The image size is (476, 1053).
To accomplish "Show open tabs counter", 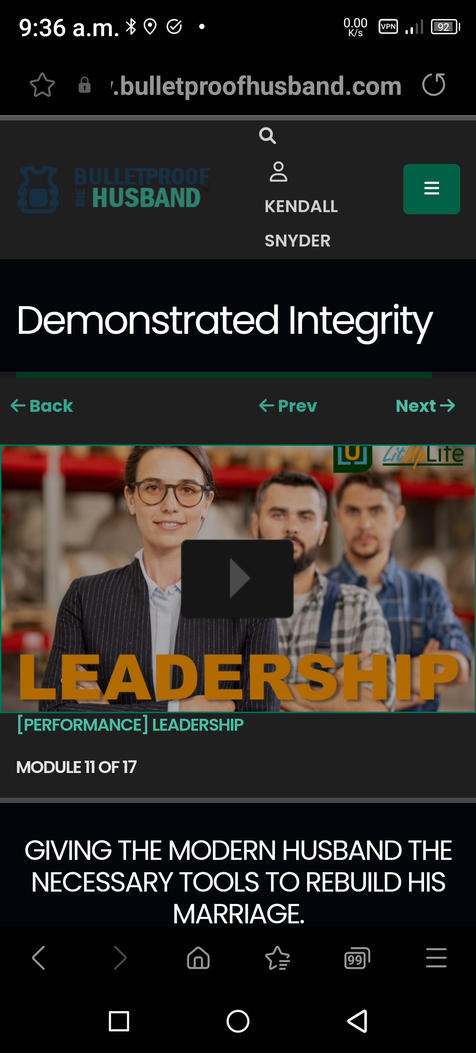I will (x=357, y=958).
